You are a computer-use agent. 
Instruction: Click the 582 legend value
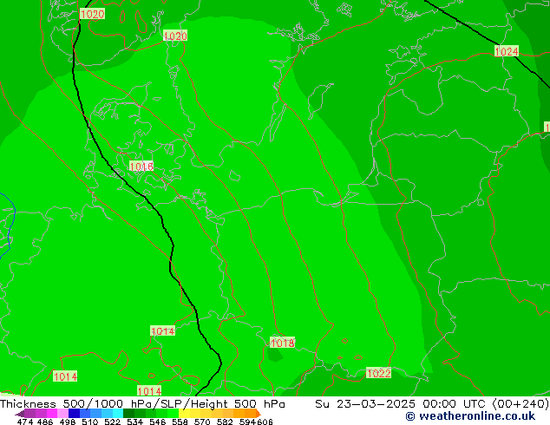point(225,422)
